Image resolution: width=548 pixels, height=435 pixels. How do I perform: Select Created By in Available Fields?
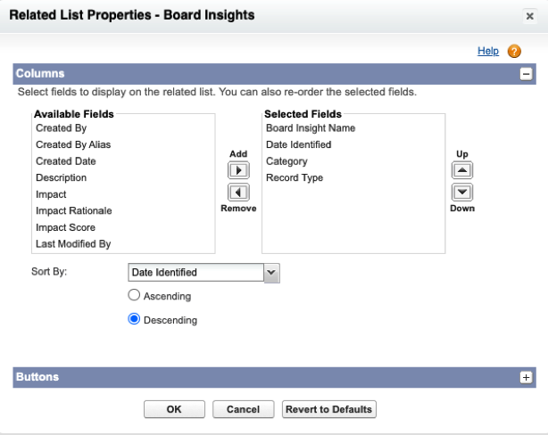coord(62,128)
